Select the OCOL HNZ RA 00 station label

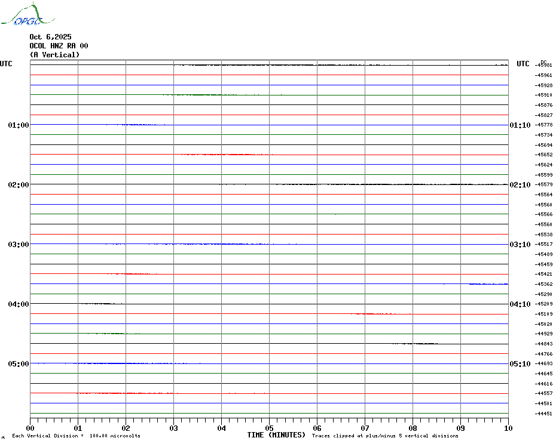59,46
